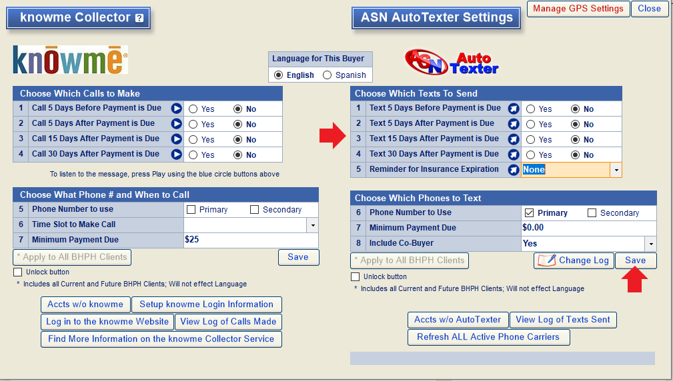Play the Call 5 Days After Payment message

coord(176,124)
